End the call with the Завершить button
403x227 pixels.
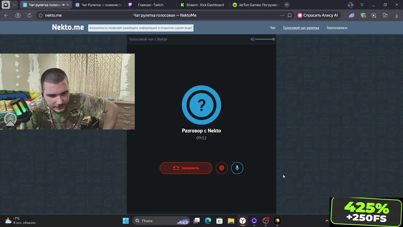click(186, 168)
